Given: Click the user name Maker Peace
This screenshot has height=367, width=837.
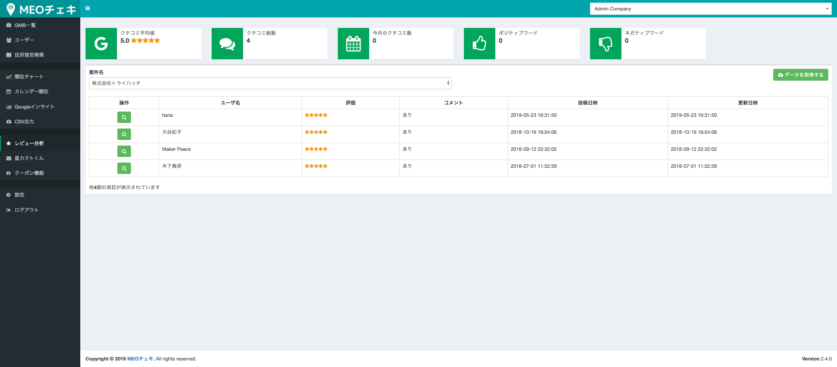Looking at the screenshot, I should (x=176, y=149).
